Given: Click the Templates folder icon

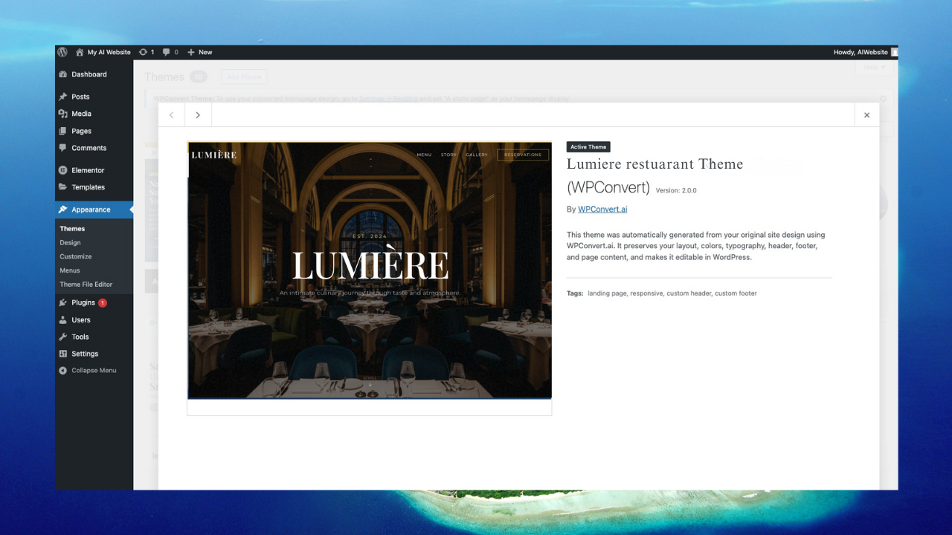Looking at the screenshot, I should click(63, 187).
